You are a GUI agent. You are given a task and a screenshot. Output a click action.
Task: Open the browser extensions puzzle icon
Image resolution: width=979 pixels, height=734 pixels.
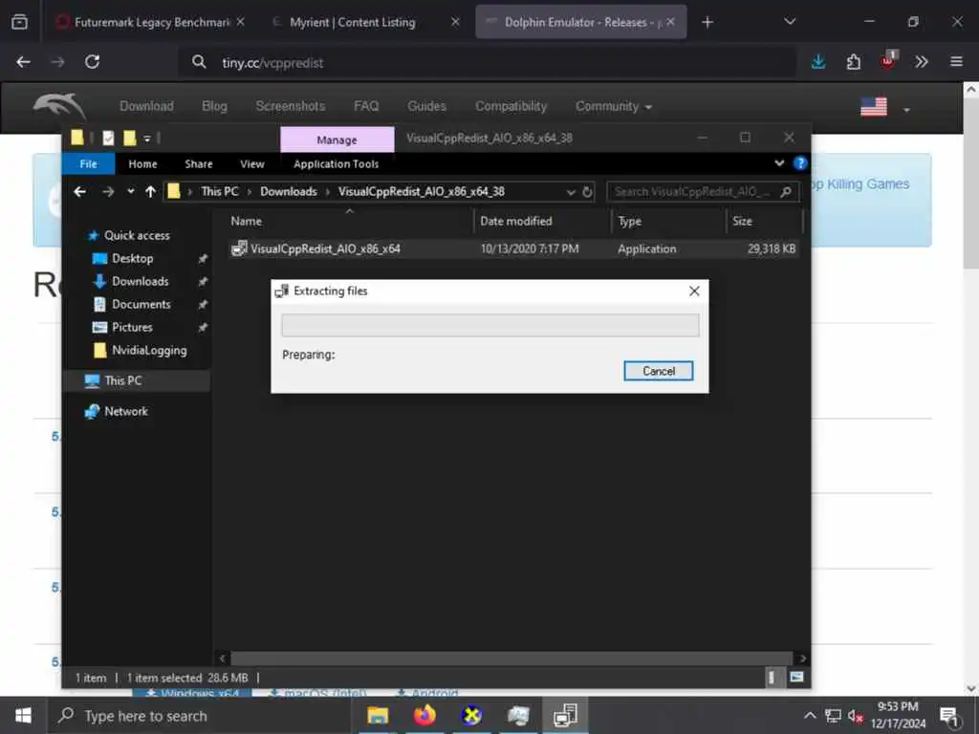tap(853, 62)
